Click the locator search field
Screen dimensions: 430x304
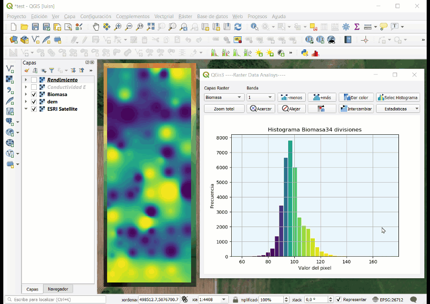point(55,299)
